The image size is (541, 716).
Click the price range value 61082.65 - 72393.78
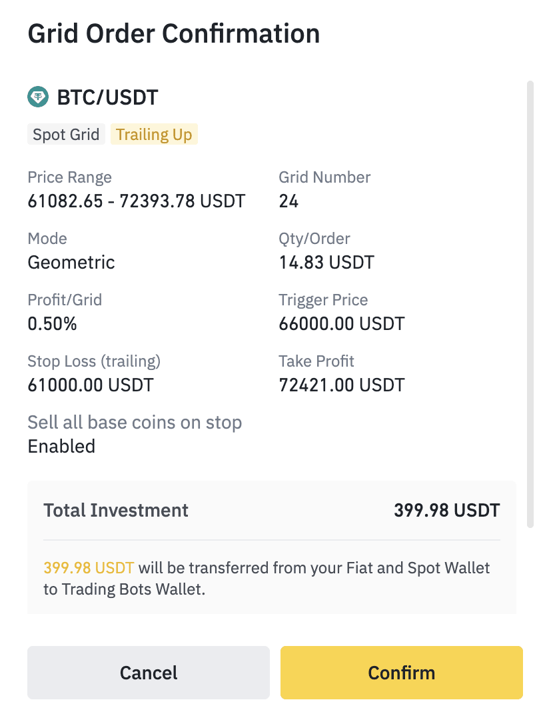(136, 201)
